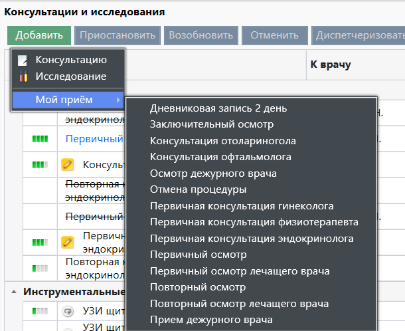The height and width of the screenshot is (331, 405).
Task: Expand the Мой приём submenu arrow
Action: (x=118, y=100)
